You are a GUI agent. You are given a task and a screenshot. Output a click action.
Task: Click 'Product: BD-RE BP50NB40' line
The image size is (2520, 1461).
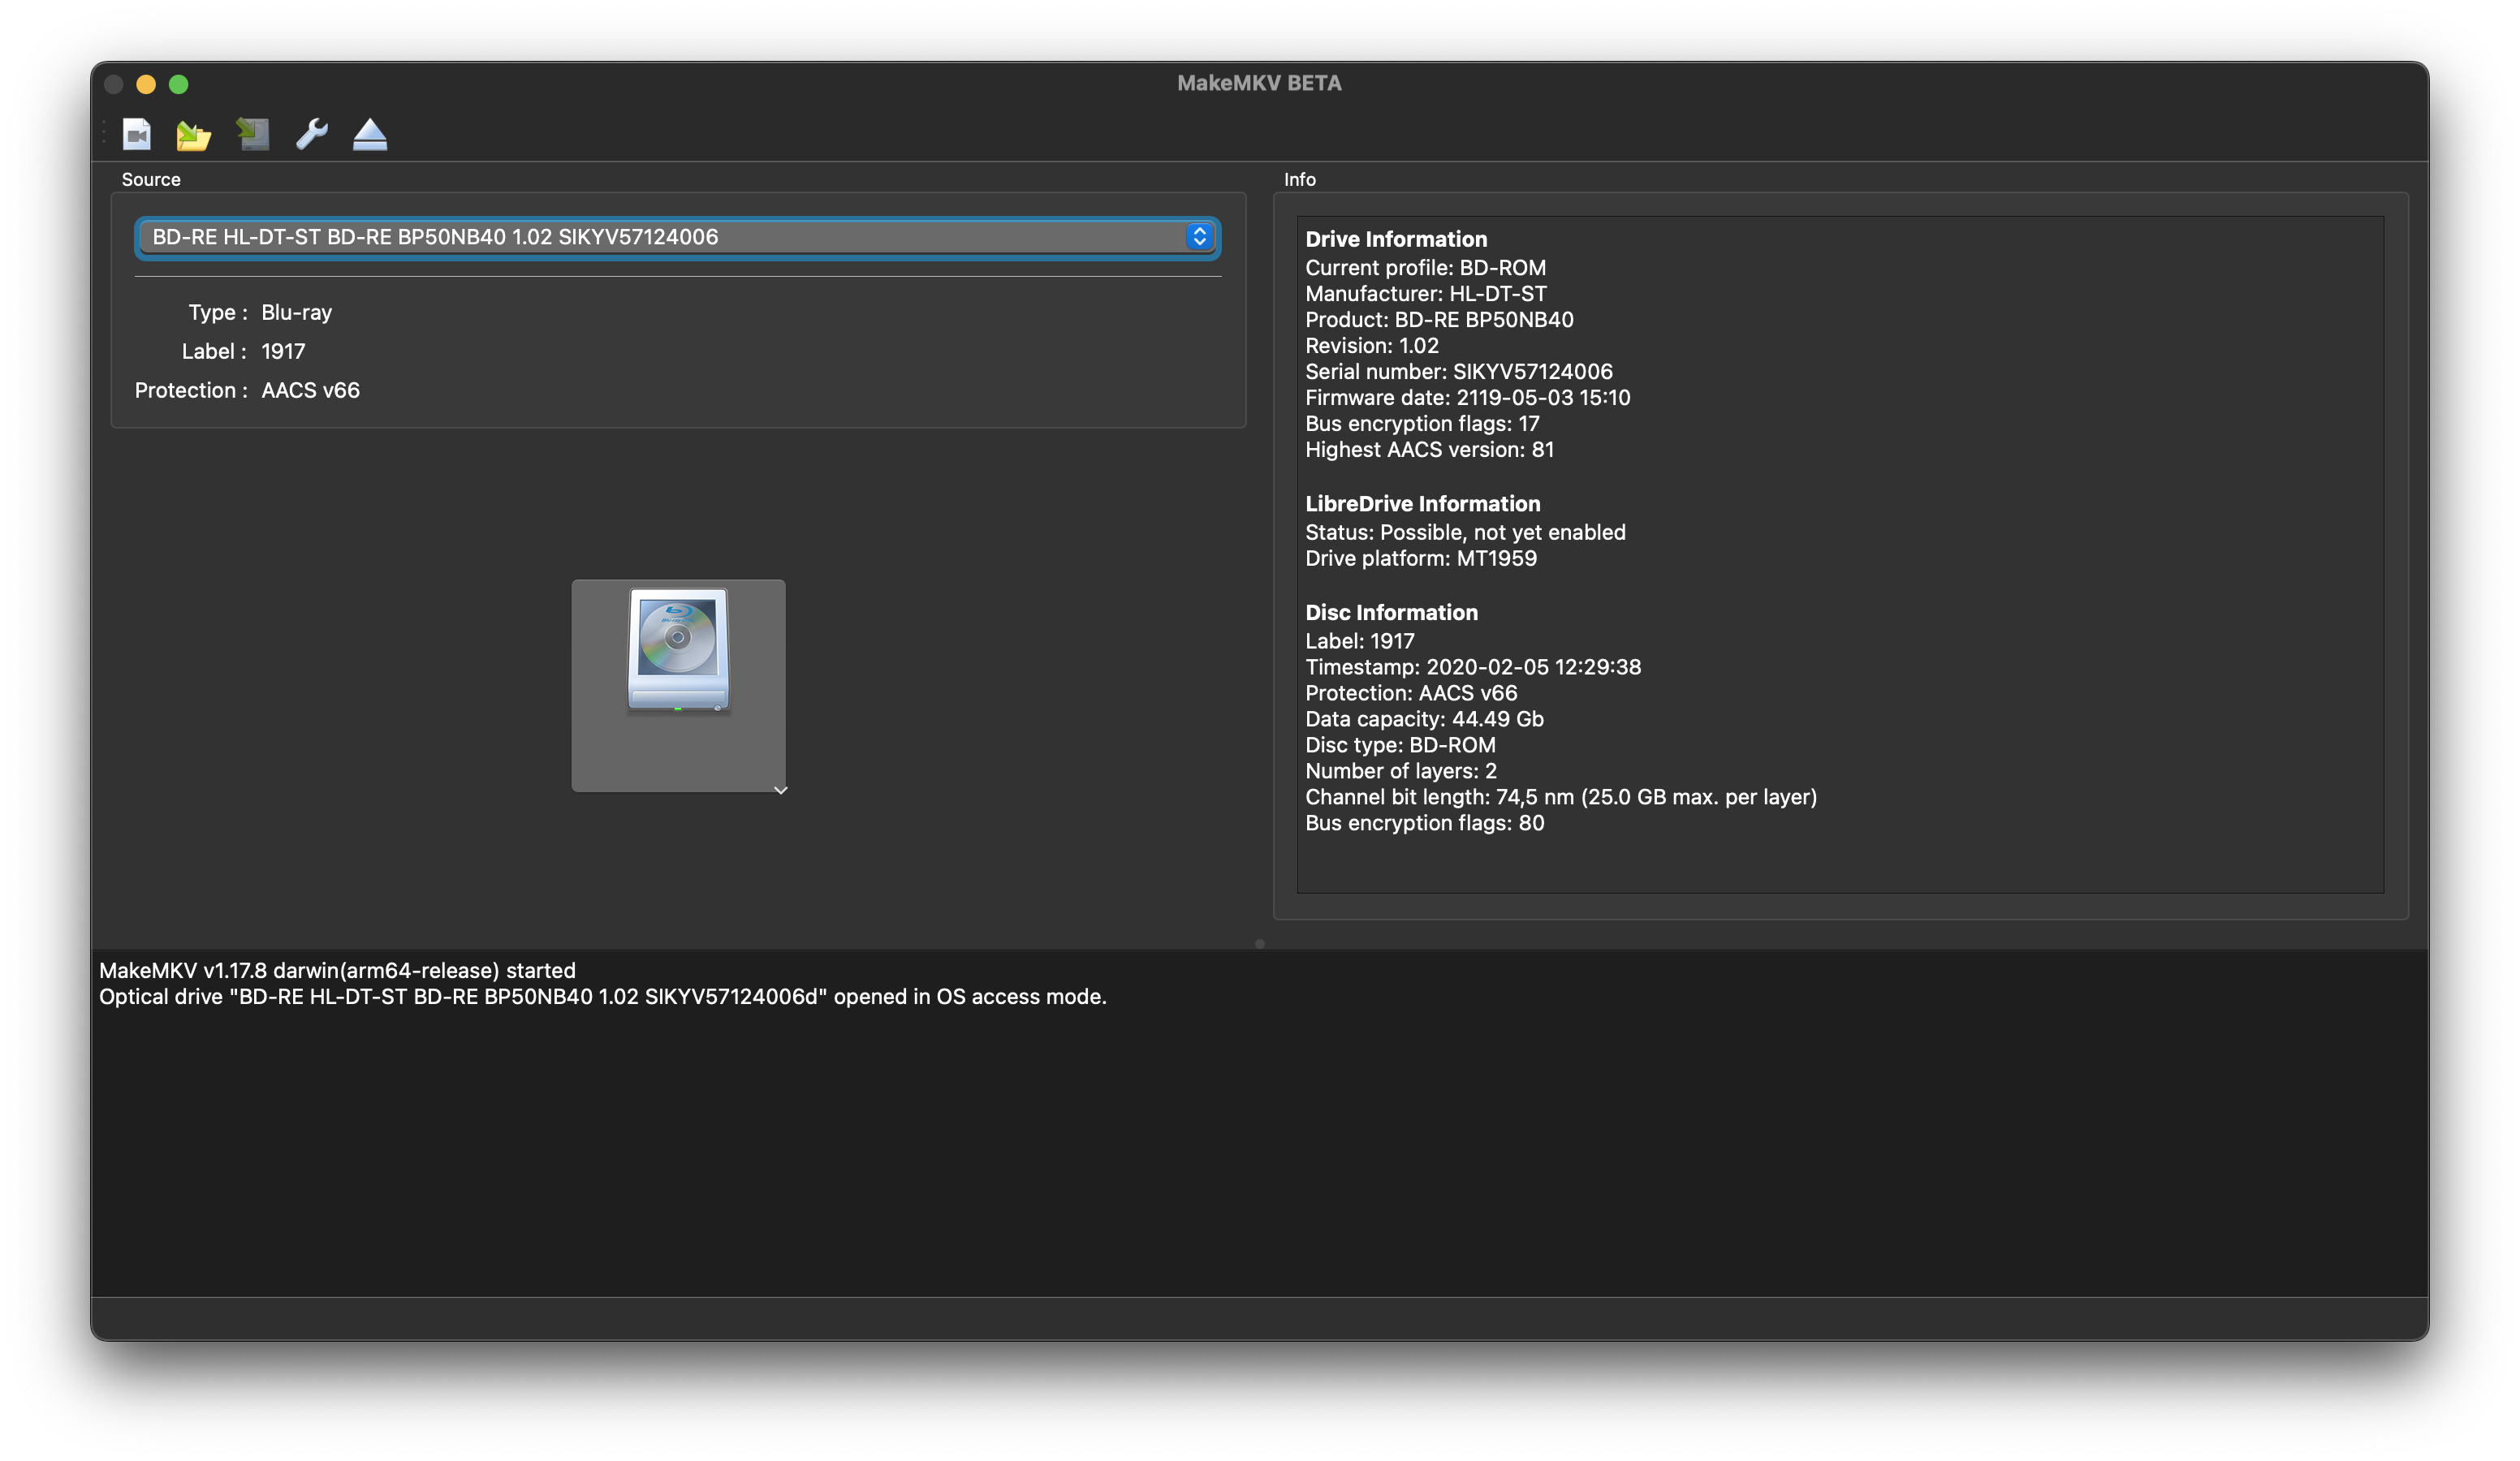1439,320
